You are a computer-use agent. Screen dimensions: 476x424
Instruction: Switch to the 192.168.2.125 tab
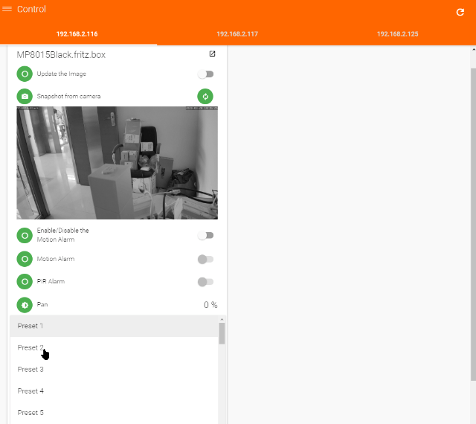click(x=397, y=34)
